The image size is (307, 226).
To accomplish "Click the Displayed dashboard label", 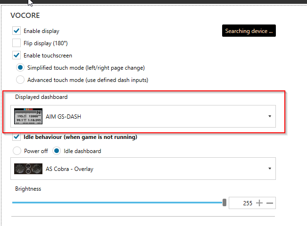I will click(41, 97).
